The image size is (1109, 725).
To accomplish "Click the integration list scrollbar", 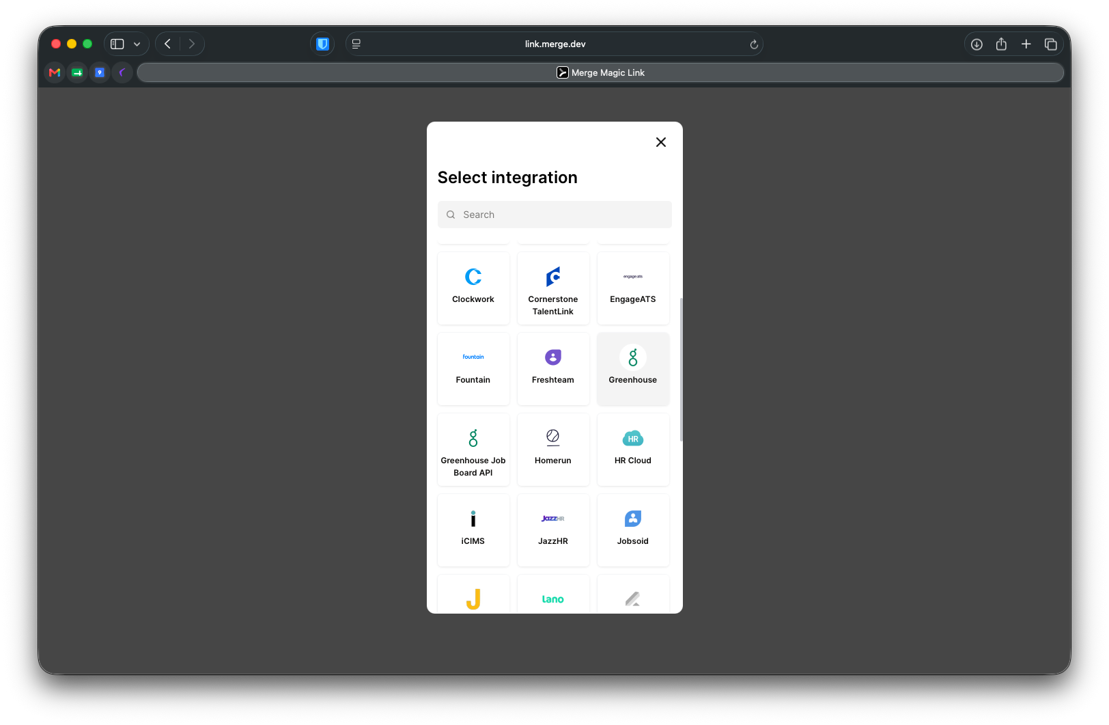I will pos(681,369).
